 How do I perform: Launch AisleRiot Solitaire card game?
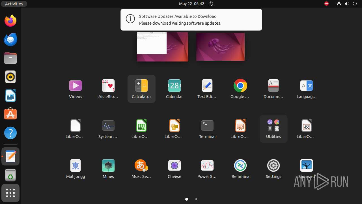point(108,89)
